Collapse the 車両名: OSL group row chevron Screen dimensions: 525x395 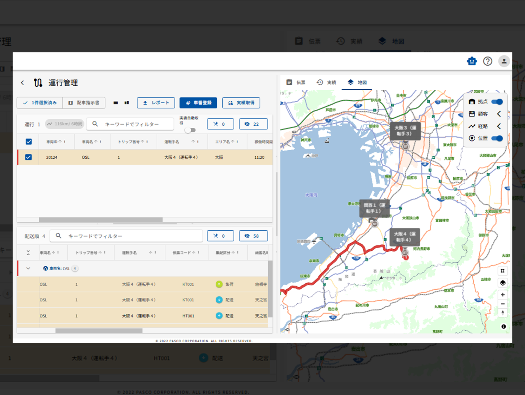coord(28,269)
